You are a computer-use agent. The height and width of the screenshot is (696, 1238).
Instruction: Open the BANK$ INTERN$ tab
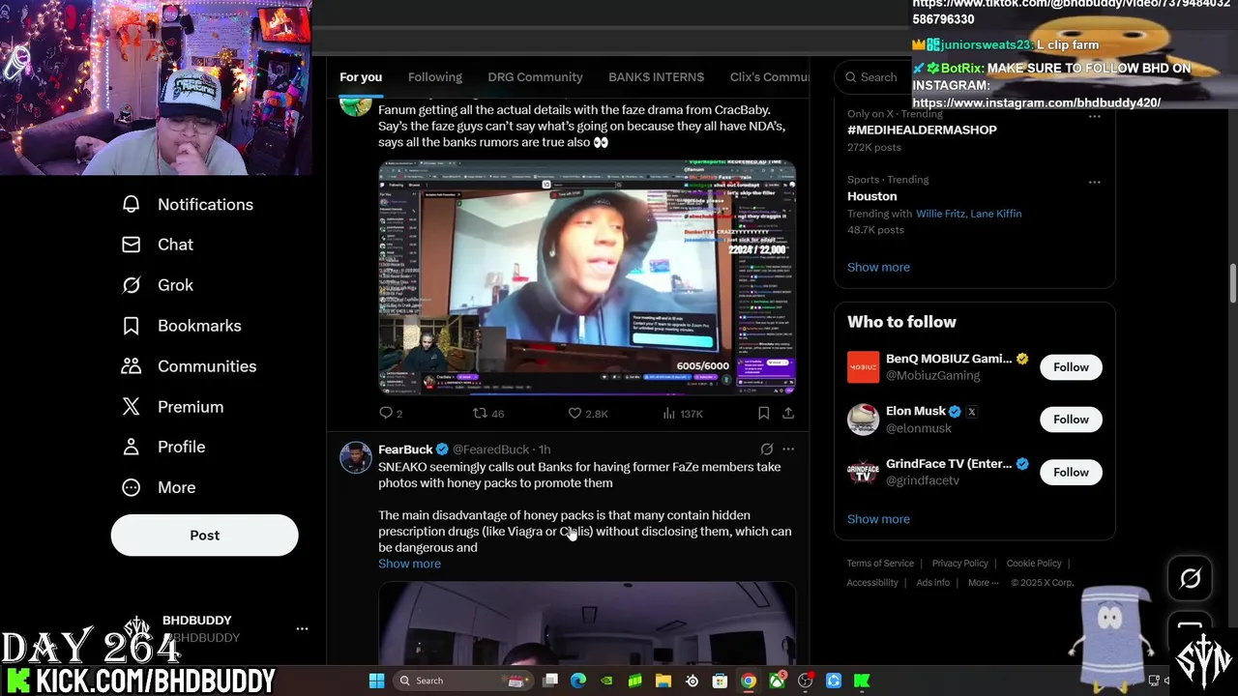pyautogui.click(x=656, y=77)
